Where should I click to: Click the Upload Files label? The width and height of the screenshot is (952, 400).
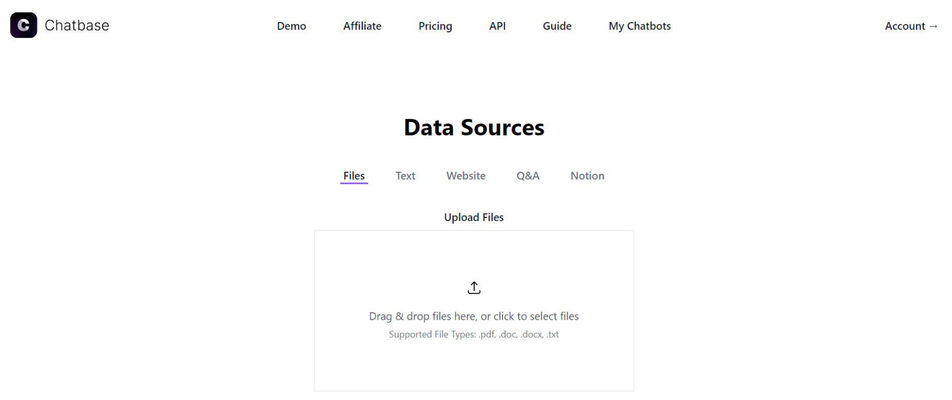point(474,217)
